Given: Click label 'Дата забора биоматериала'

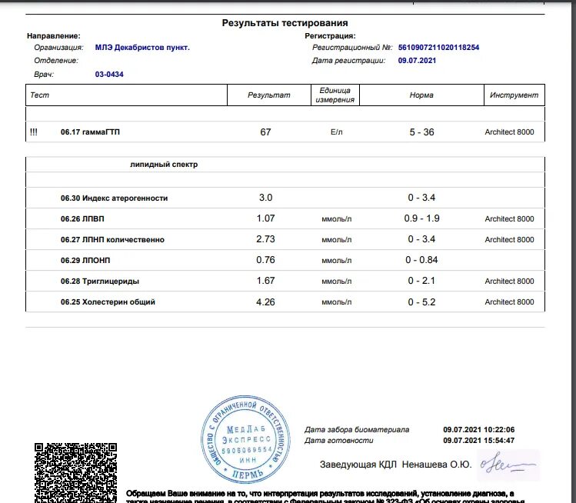Looking at the screenshot, I should coord(357,429).
